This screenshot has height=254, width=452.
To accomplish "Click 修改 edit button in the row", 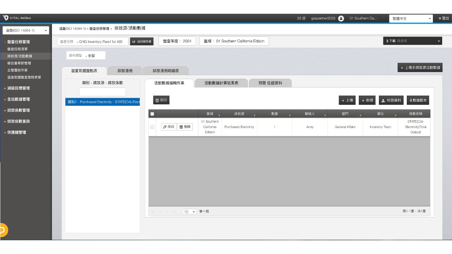I will (x=168, y=127).
